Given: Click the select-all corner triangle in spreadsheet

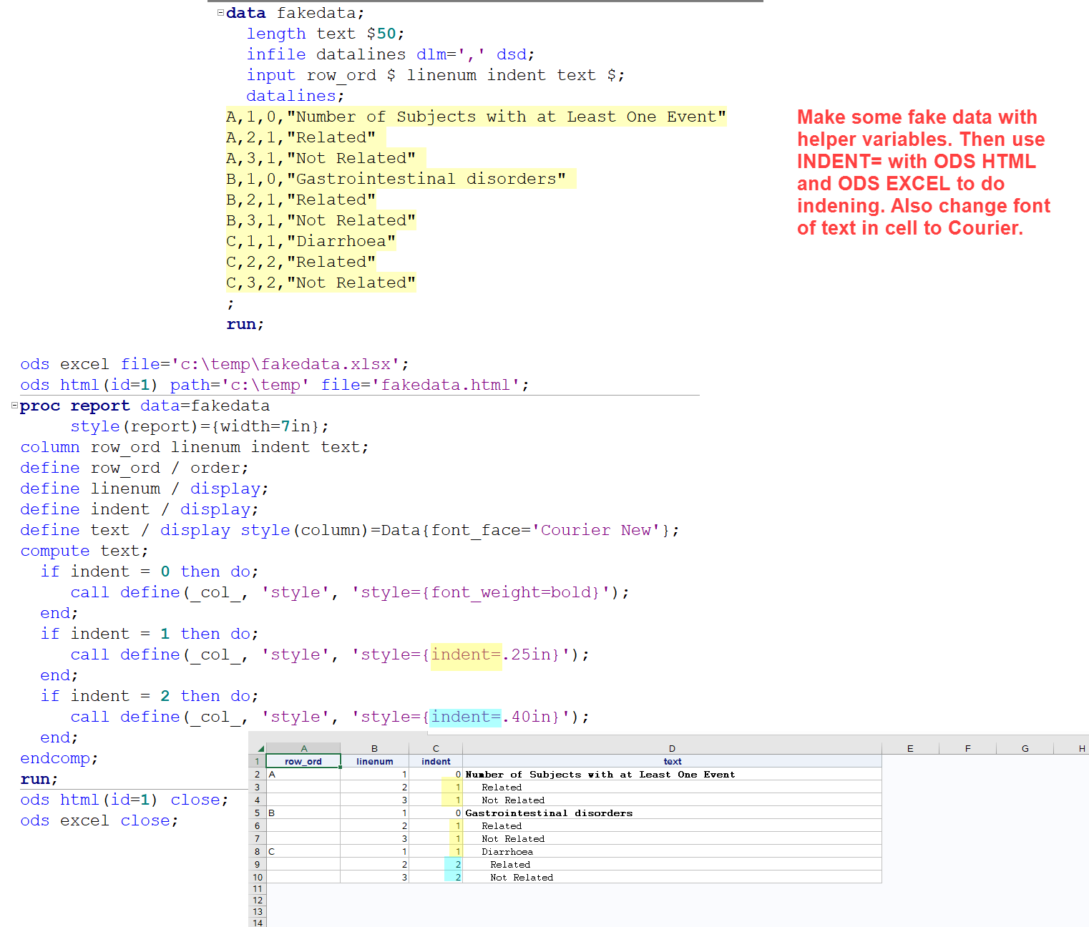Looking at the screenshot, I should click(x=260, y=748).
